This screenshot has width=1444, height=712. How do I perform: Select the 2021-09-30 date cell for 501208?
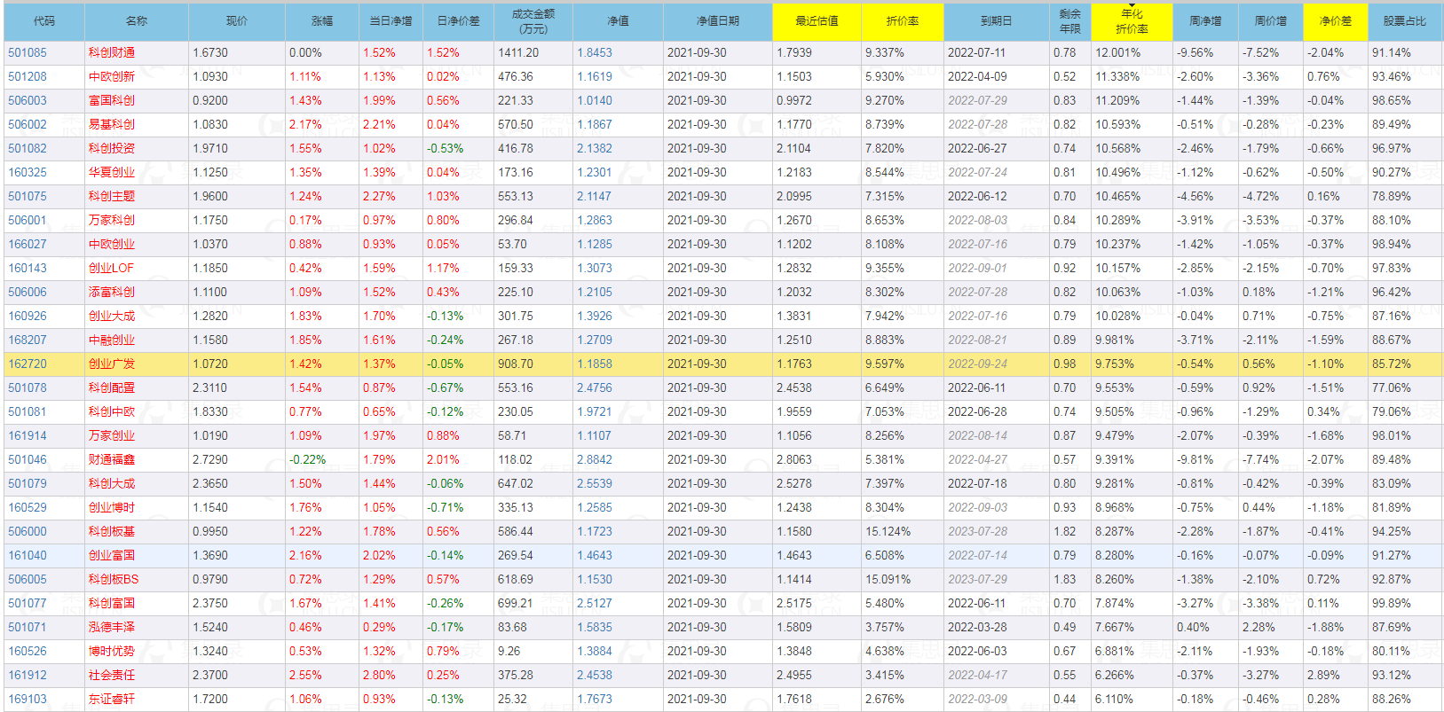click(697, 77)
